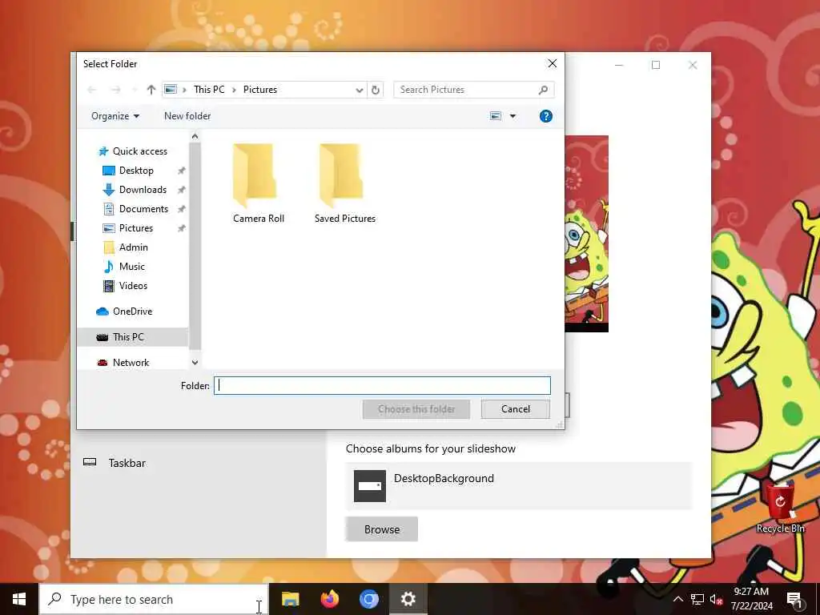Click the taskbar clock and date
This screenshot has height=615, width=820.
[x=751, y=599]
